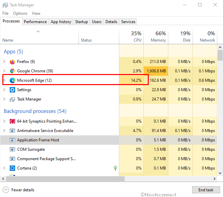Viewport: 223px width, 197px height.
Task: Sort by the Network column header
Action: 205,37
